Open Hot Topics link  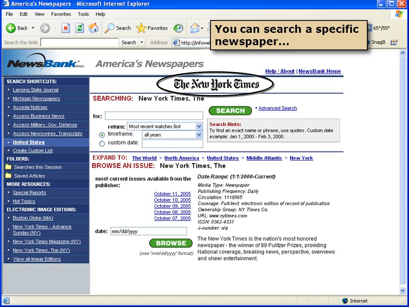click(24, 201)
